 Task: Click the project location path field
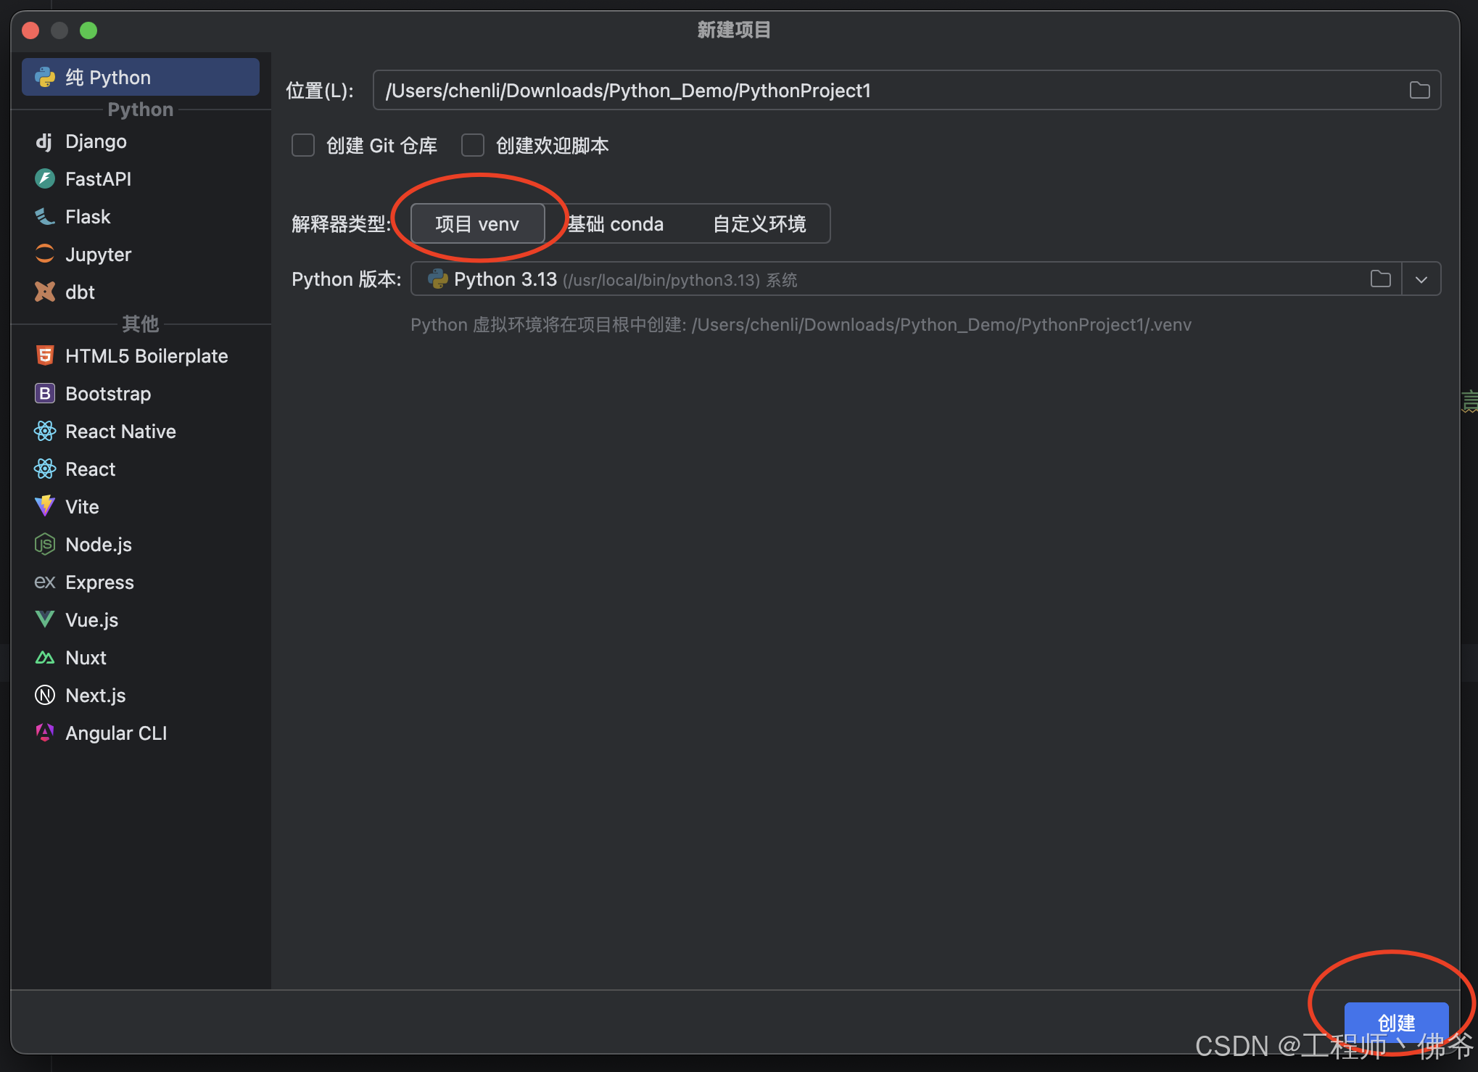tap(870, 91)
